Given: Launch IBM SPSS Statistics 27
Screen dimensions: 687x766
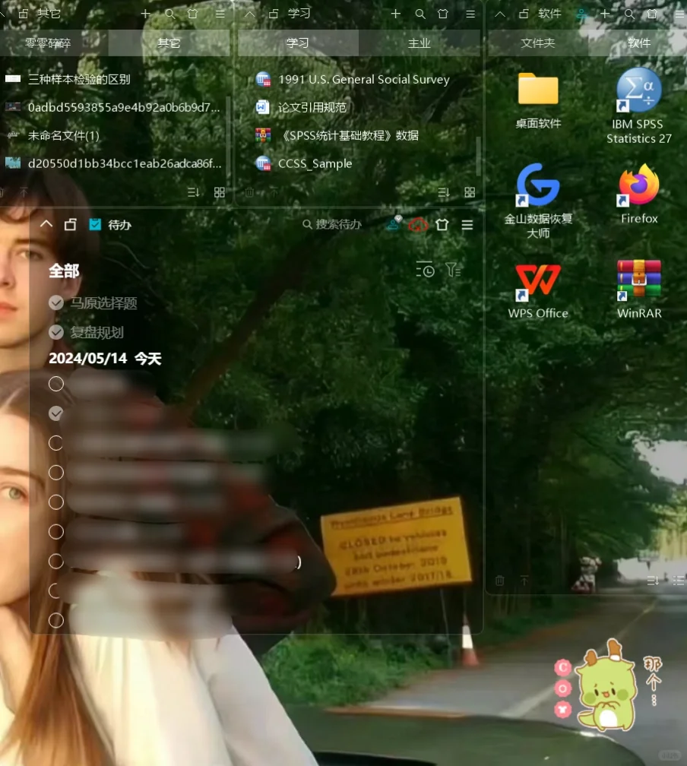Looking at the screenshot, I should tap(638, 106).
